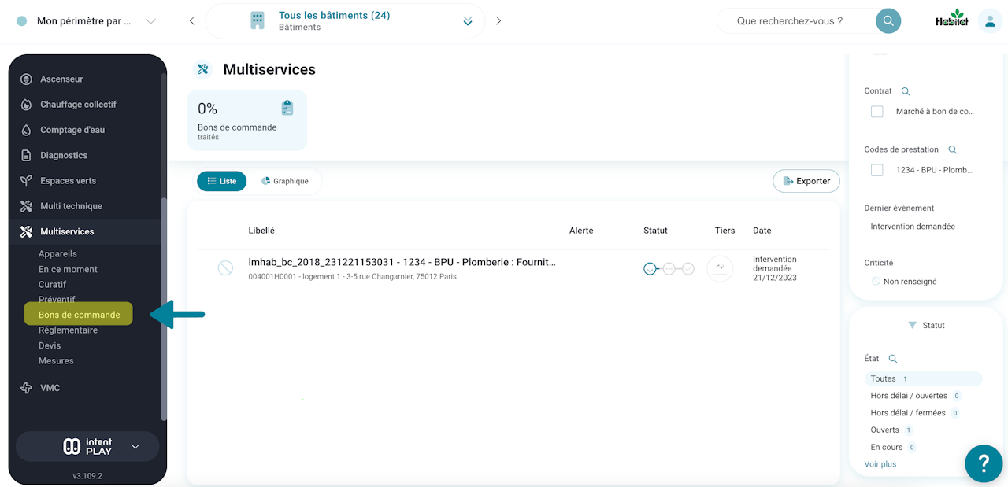Expand the Tous les bâtiments double chevron

(x=468, y=21)
